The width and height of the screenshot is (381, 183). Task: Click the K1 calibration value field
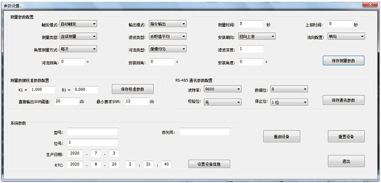click(x=42, y=90)
